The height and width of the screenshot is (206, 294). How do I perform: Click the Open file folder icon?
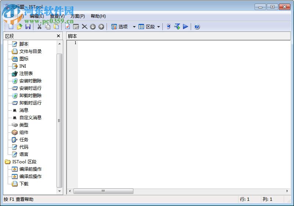pyautogui.click(x=19, y=26)
